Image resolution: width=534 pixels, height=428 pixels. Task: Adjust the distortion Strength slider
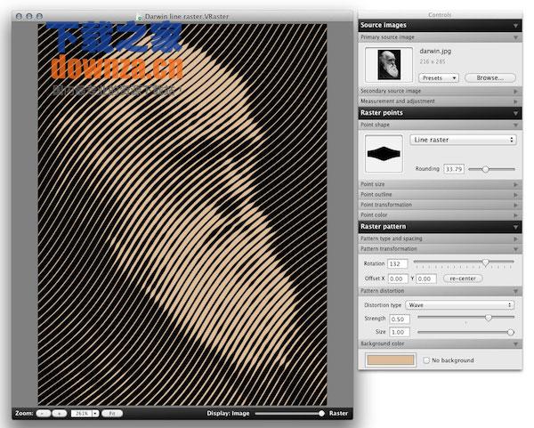pos(489,318)
